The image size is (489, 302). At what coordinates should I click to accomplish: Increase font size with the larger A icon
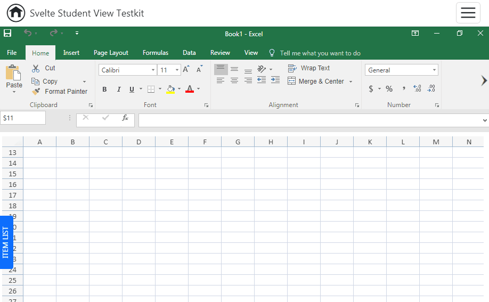186,70
